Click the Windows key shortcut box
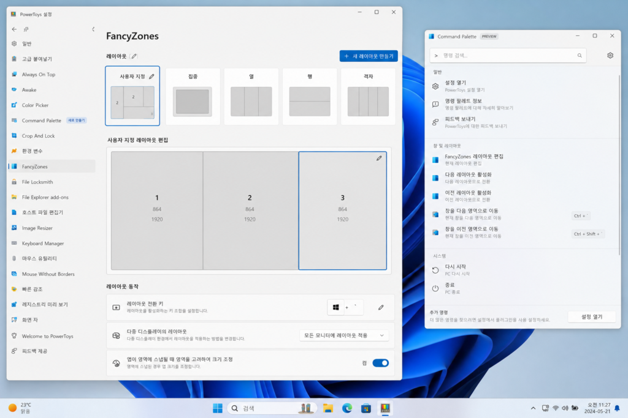The image size is (628, 418). 335,307
